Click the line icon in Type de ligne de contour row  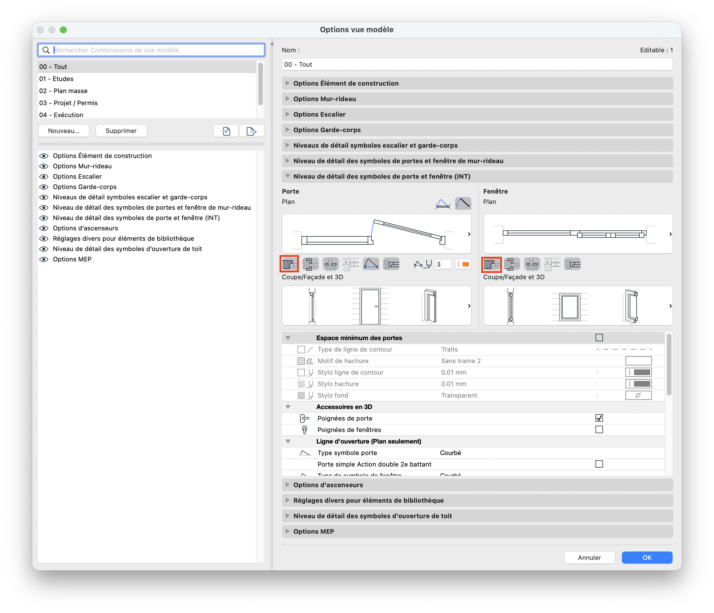(x=310, y=350)
